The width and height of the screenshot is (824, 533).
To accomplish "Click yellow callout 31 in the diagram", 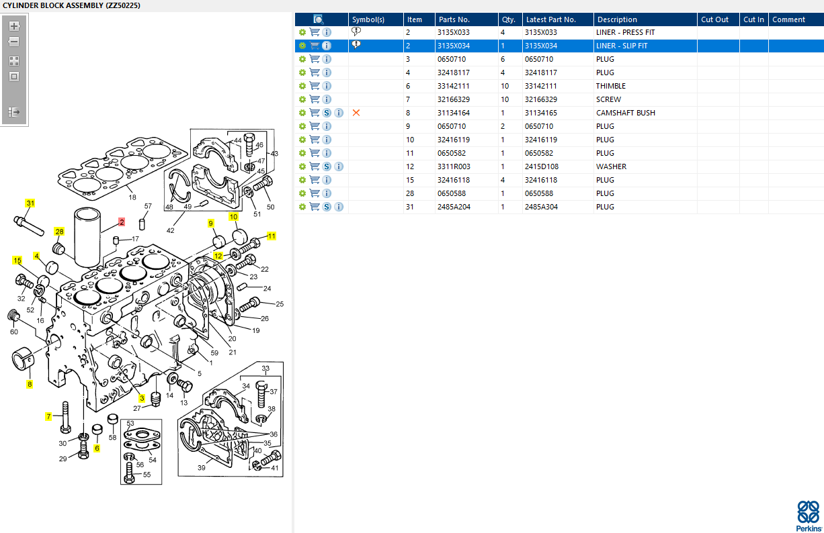I will pyautogui.click(x=30, y=203).
